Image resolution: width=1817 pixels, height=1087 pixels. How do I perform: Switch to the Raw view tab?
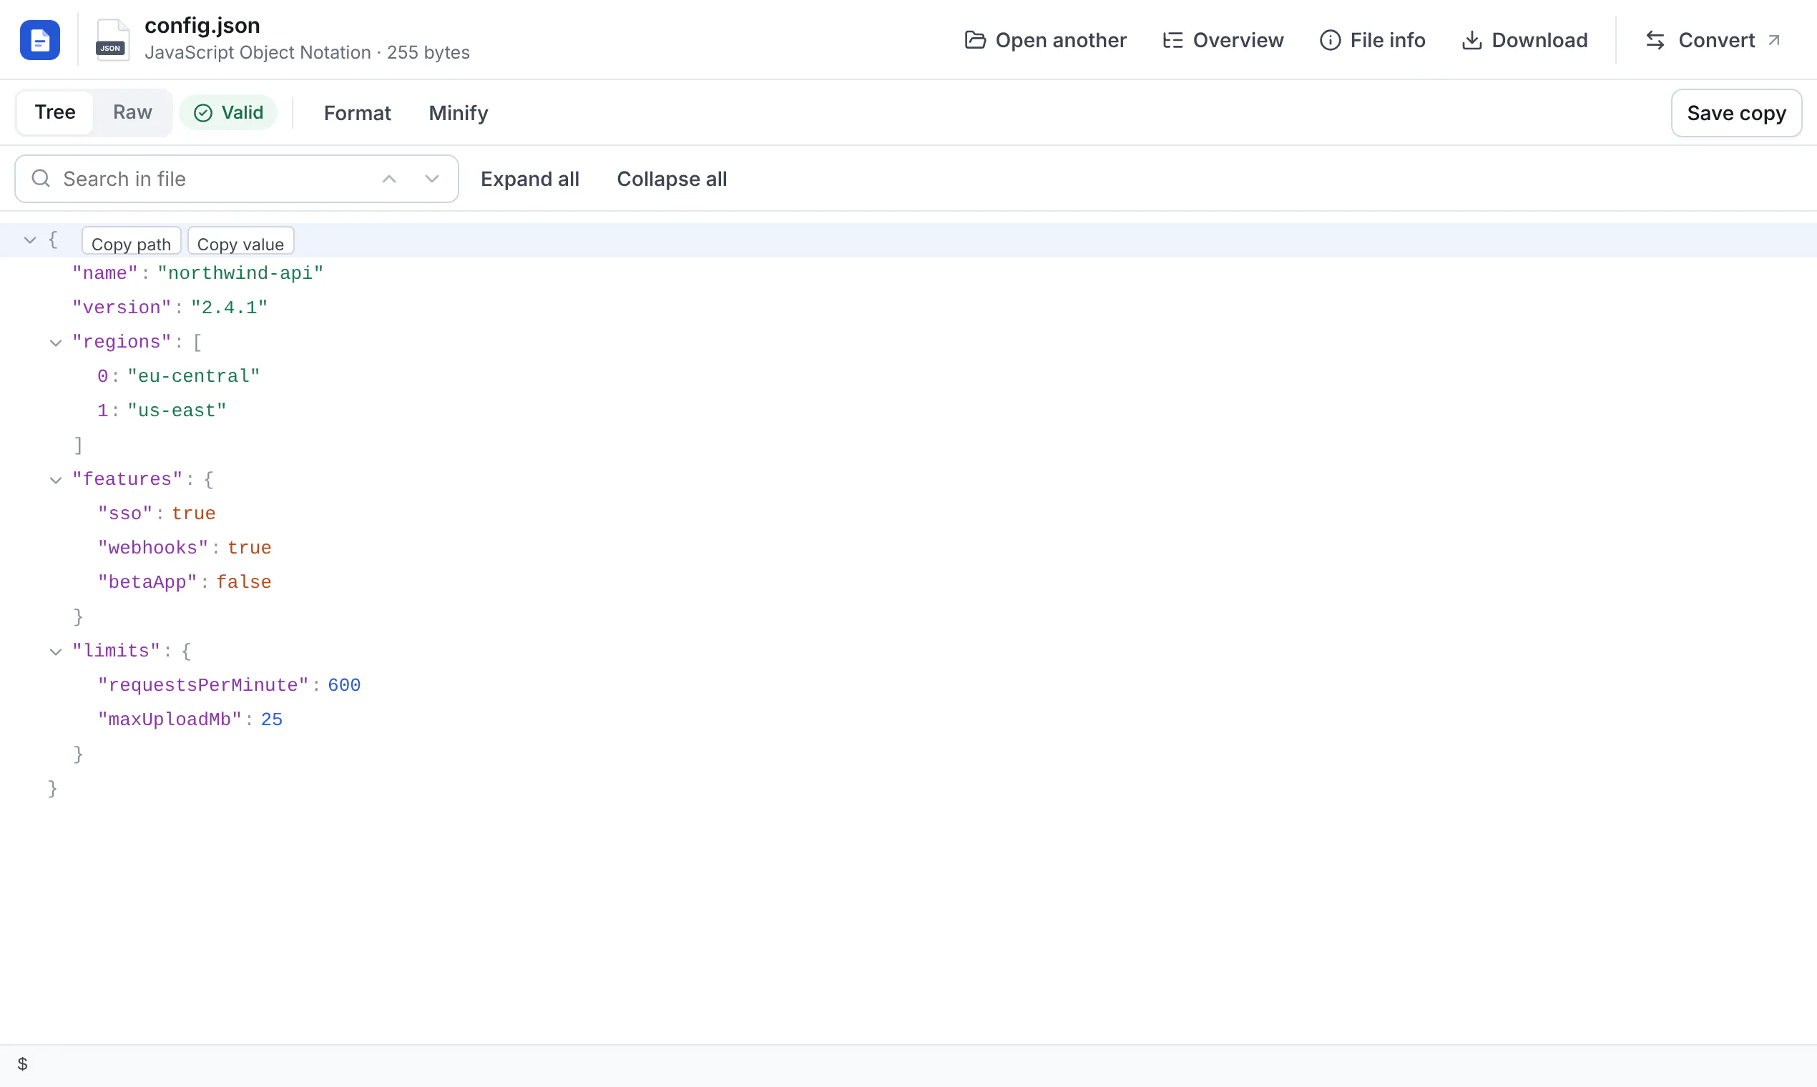tap(132, 113)
